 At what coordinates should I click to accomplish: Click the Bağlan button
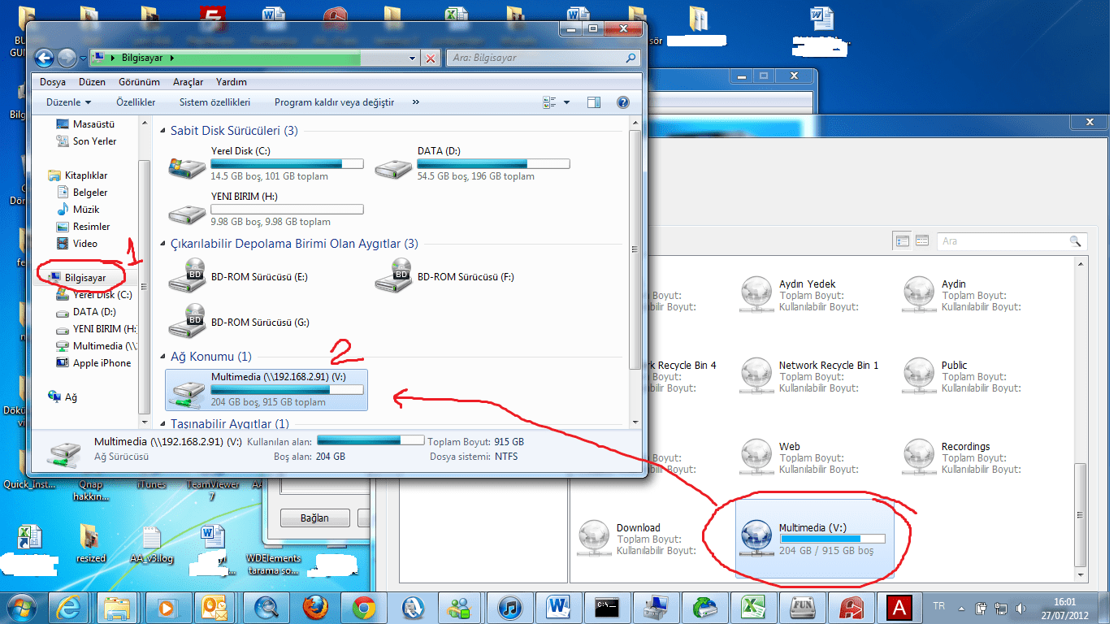tap(314, 518)
